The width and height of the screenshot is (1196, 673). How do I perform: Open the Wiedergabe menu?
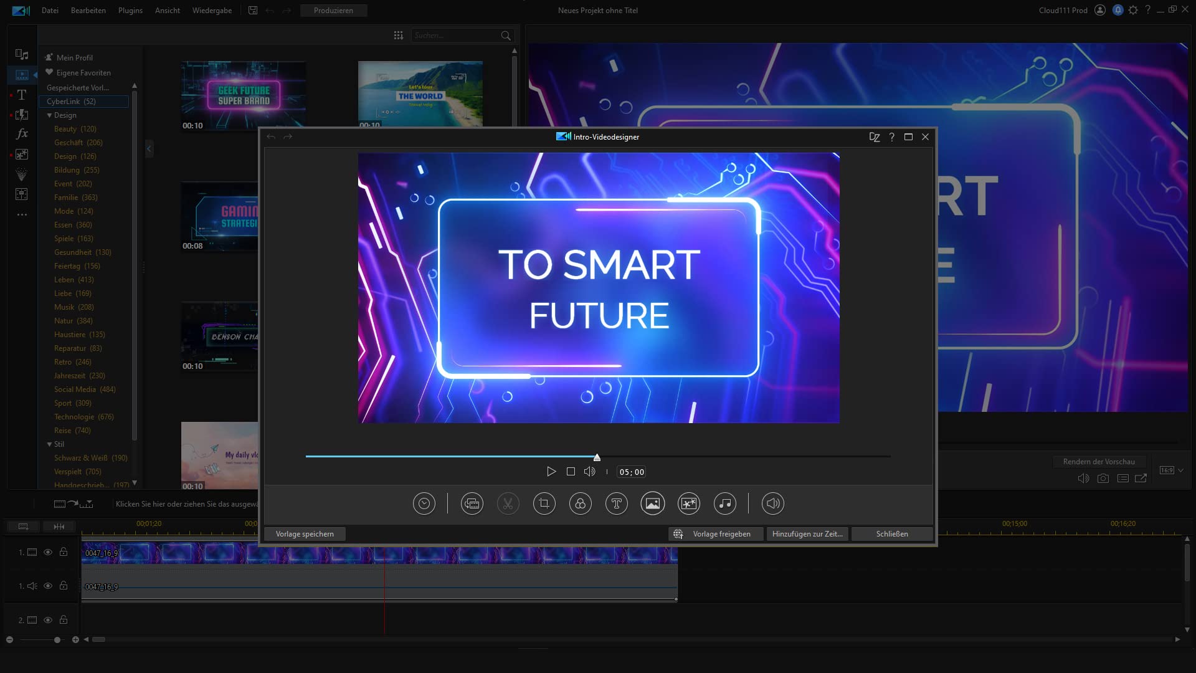pos(212,11)
